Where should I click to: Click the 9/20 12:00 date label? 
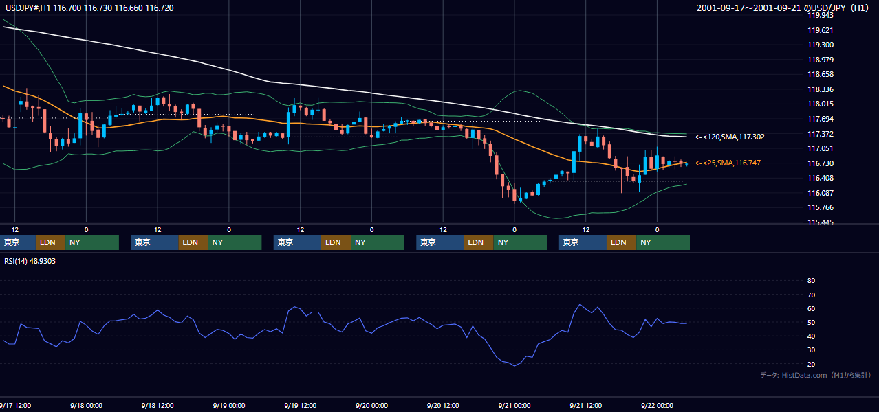point(443,406)
